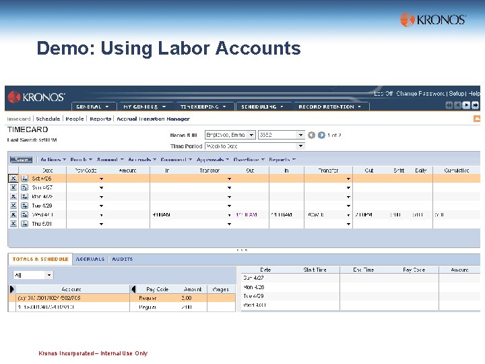Open the Time Period dropdown
The height and width of the screenshot is (364, 485).
pos(300,146)
